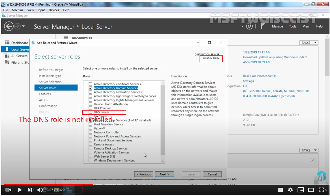The width and height of the screenshot is (330, 196).
Task: Go to the Features wizard step
Action: pos(45,94)
